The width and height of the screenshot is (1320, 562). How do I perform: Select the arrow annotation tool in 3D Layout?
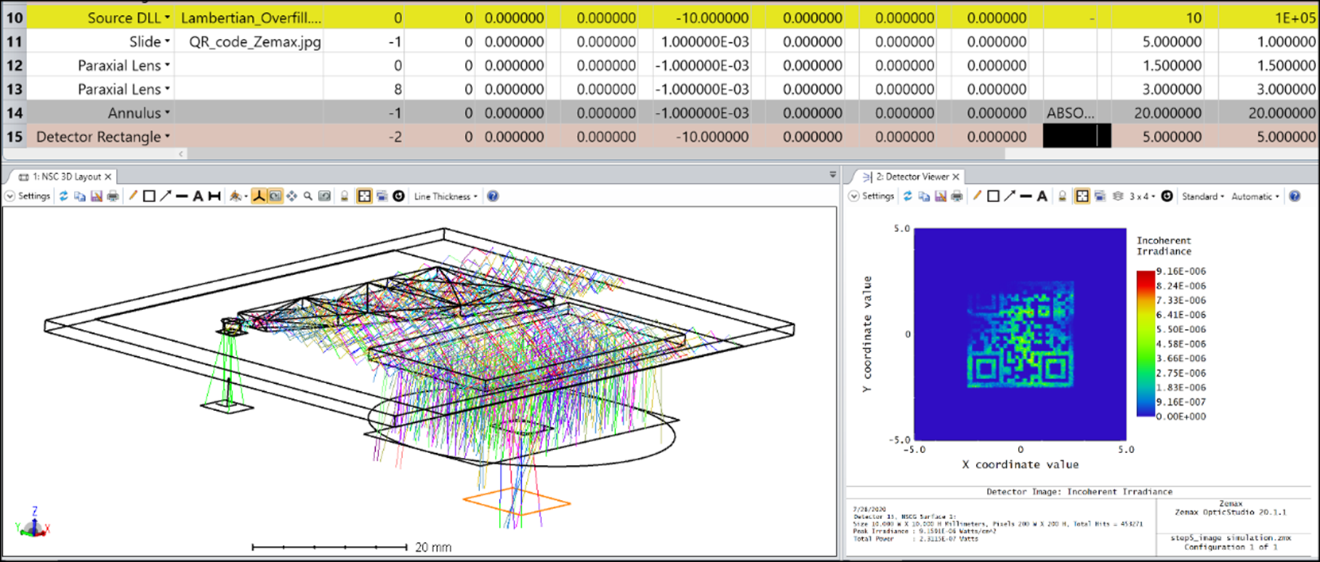pos(165,196)
